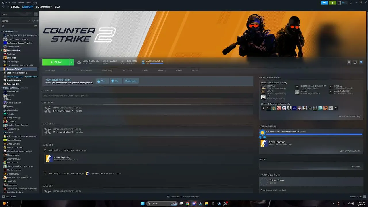Show game info icon

pos(355,62)
